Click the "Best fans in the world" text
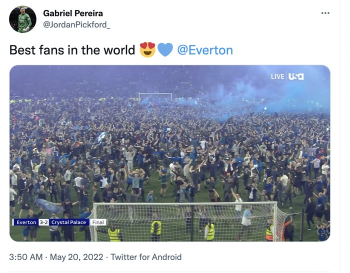The image size is (350, 273). point(72,50)
